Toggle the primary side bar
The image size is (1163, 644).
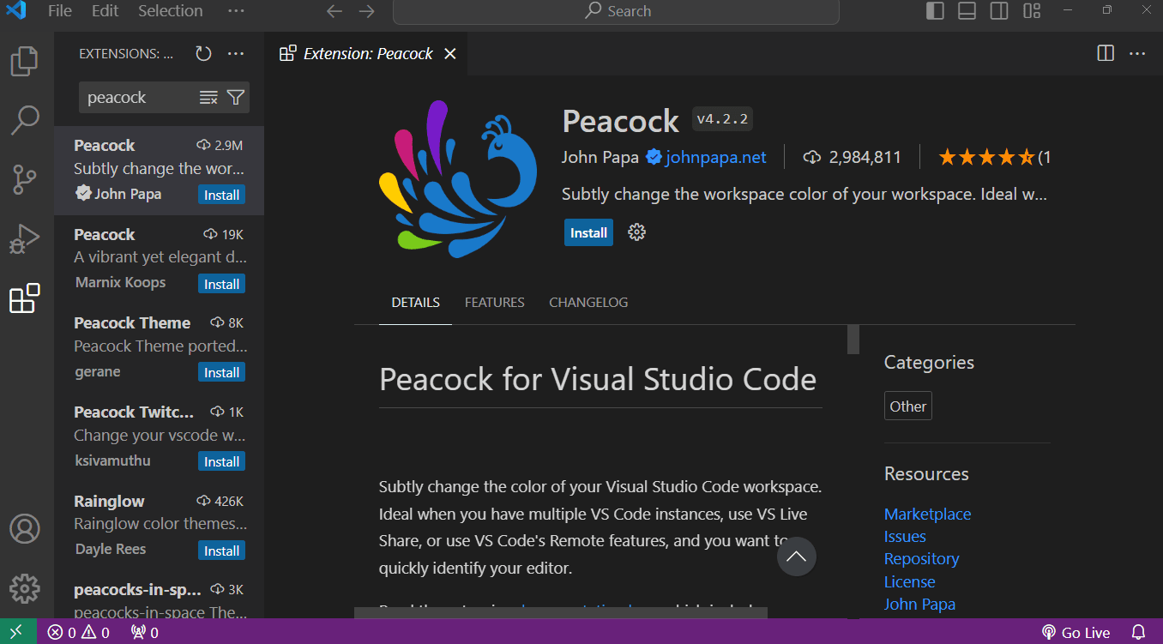(x=935, y=11)
